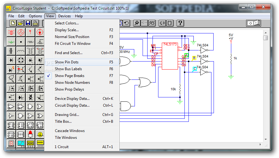This screenshot has height=158, width=279.
Task: Uncheck Show Page Breaks in View menu
Action: coord(82,76)
